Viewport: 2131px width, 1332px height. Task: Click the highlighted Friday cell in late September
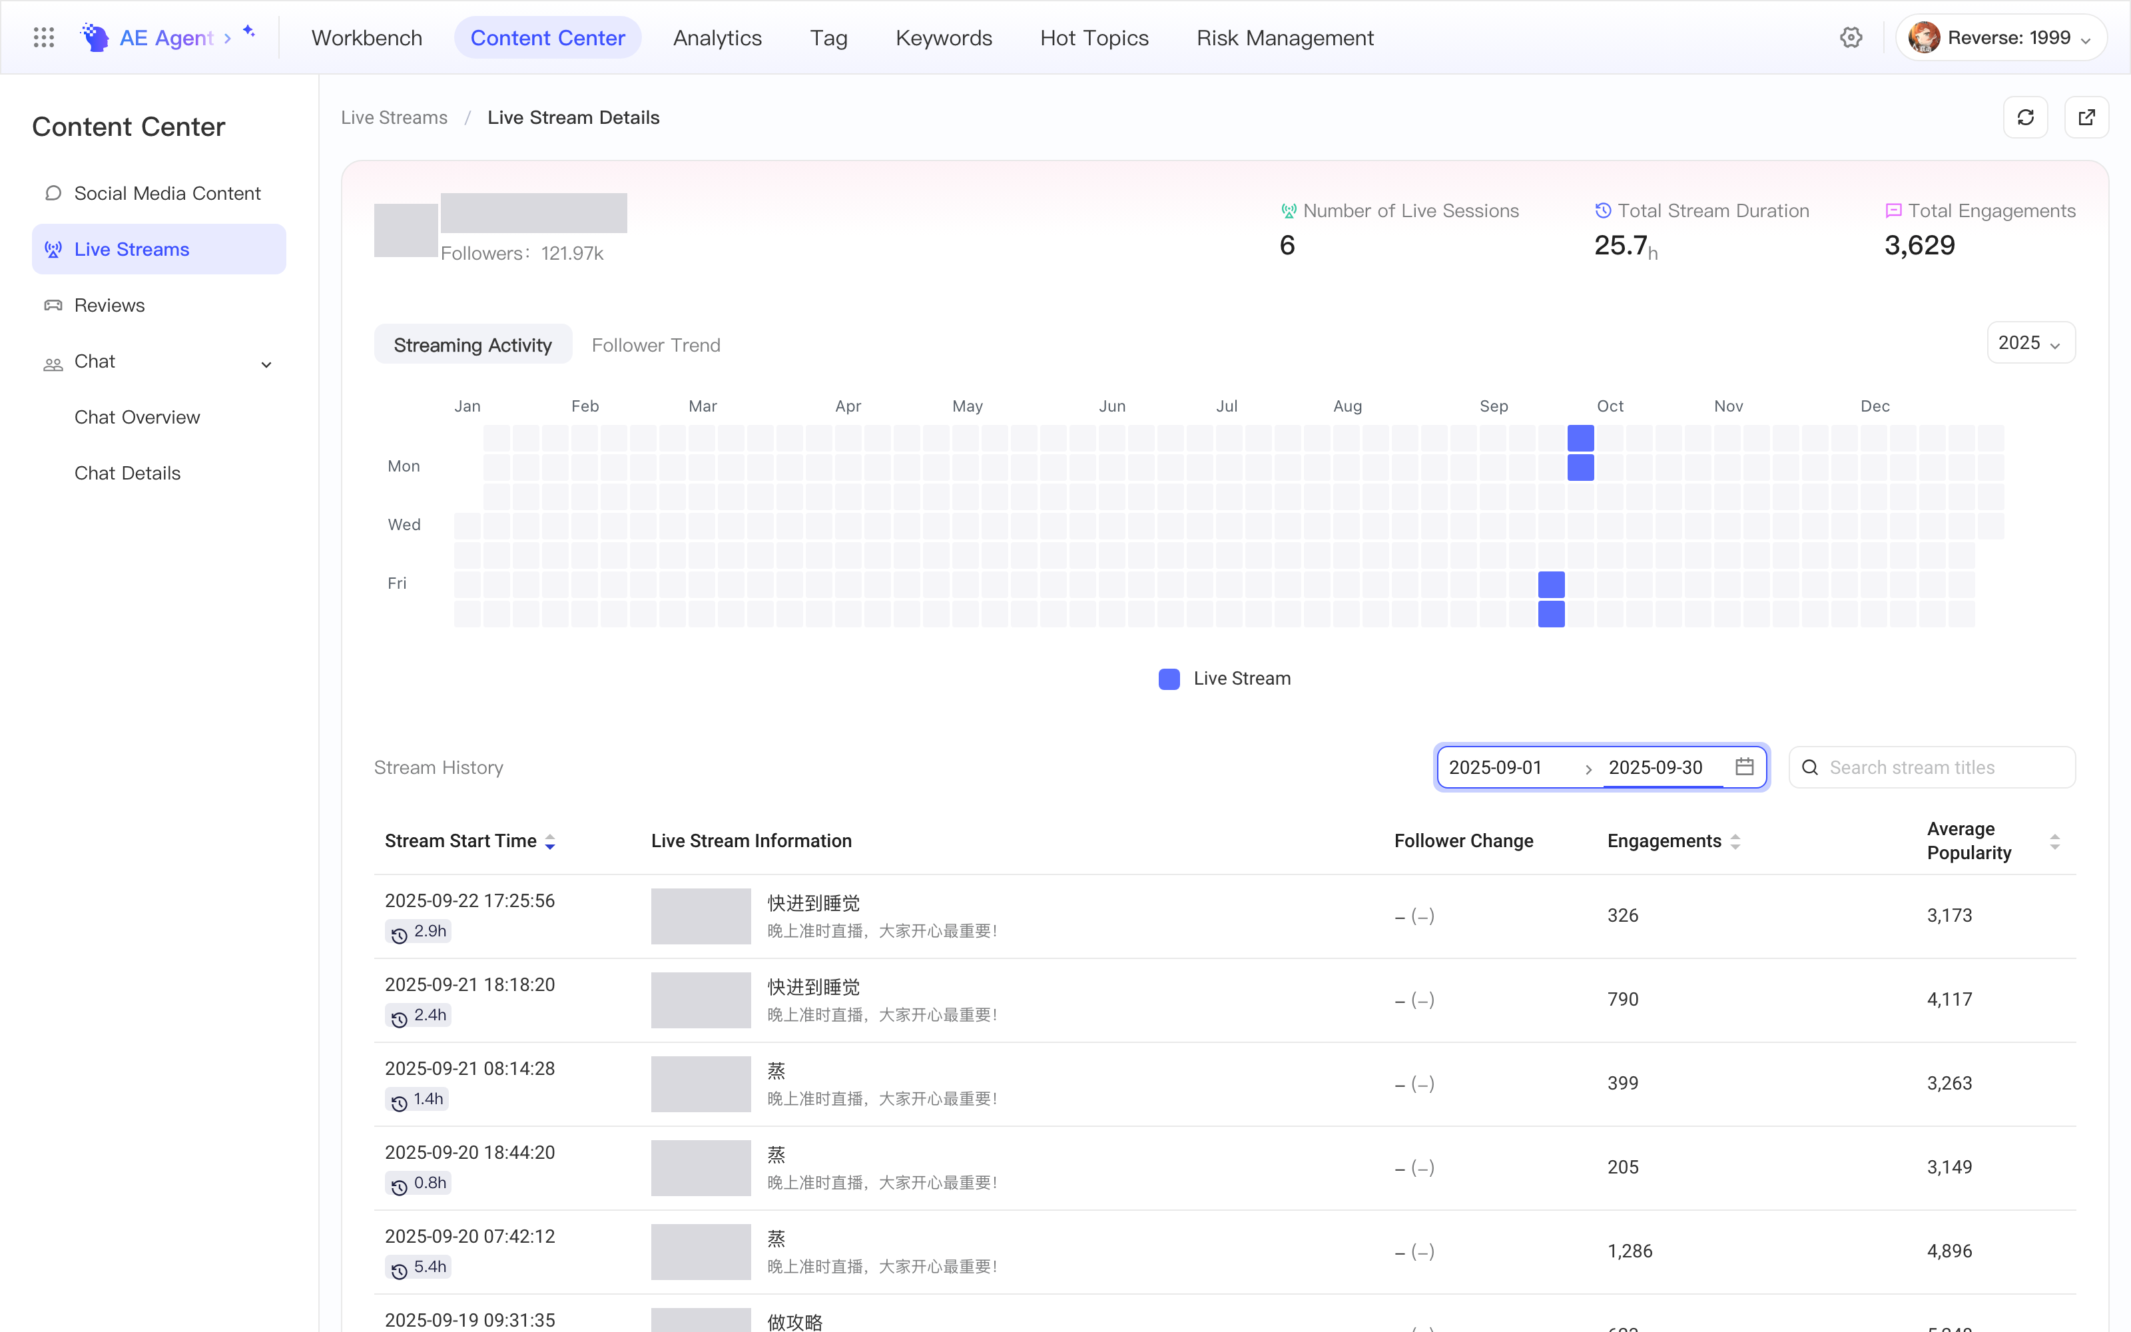tap(1551, 585)
